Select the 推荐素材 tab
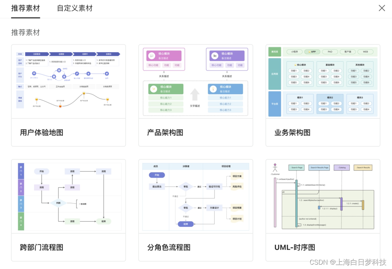This screenshot has height=269, width=392. [x=25, y=8]
